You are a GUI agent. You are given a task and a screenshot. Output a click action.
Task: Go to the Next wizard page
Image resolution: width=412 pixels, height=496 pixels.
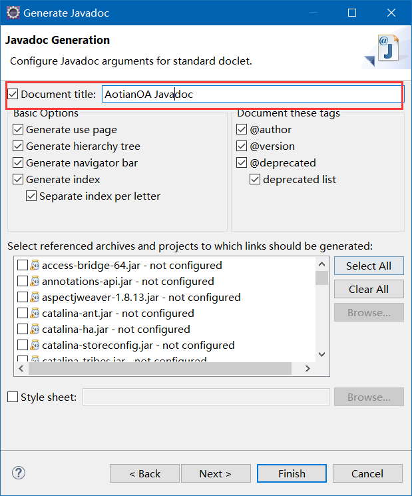216,473
